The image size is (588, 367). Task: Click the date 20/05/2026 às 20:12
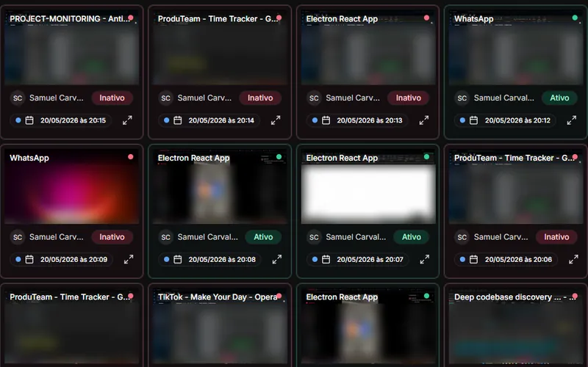(x=517, y=120)
